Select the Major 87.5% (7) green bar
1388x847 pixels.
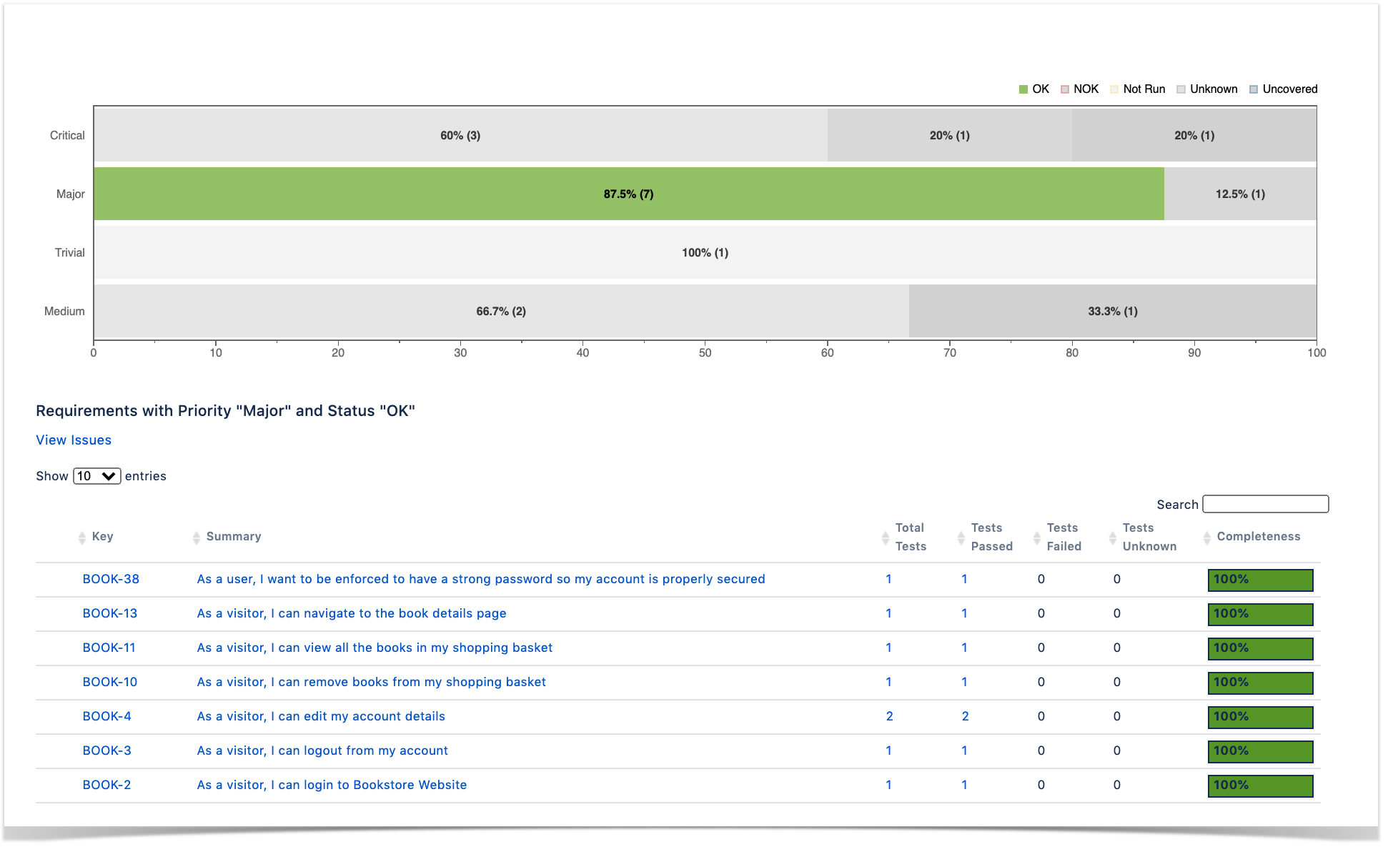(x=629, y=194)
